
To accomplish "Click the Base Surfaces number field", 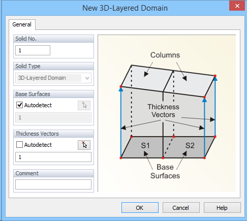I will 53,117.
